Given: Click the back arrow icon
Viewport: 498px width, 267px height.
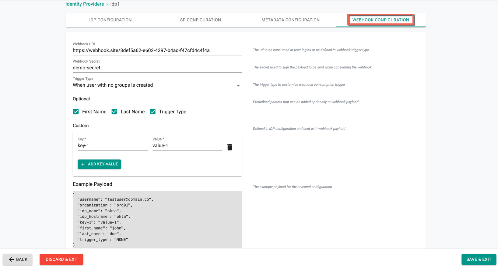Looking at the screenshot, I should coord(11,259).
